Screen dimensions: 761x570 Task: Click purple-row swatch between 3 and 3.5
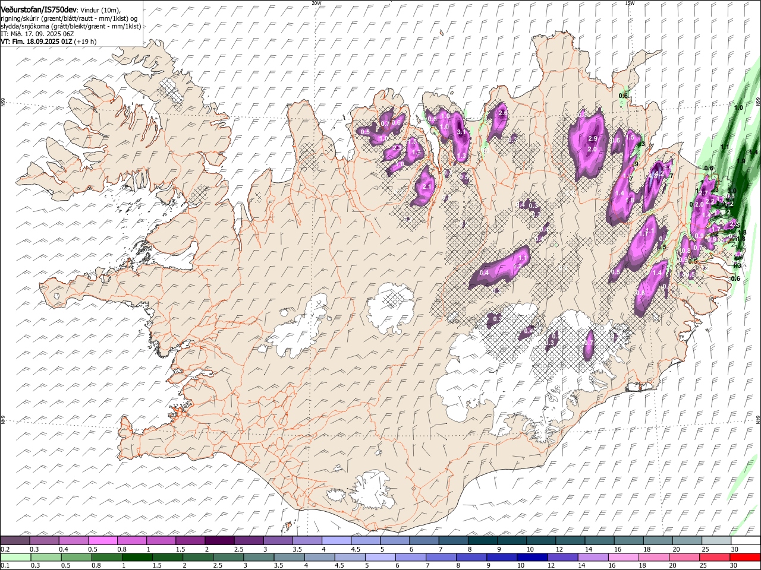(x=278, y=540)
